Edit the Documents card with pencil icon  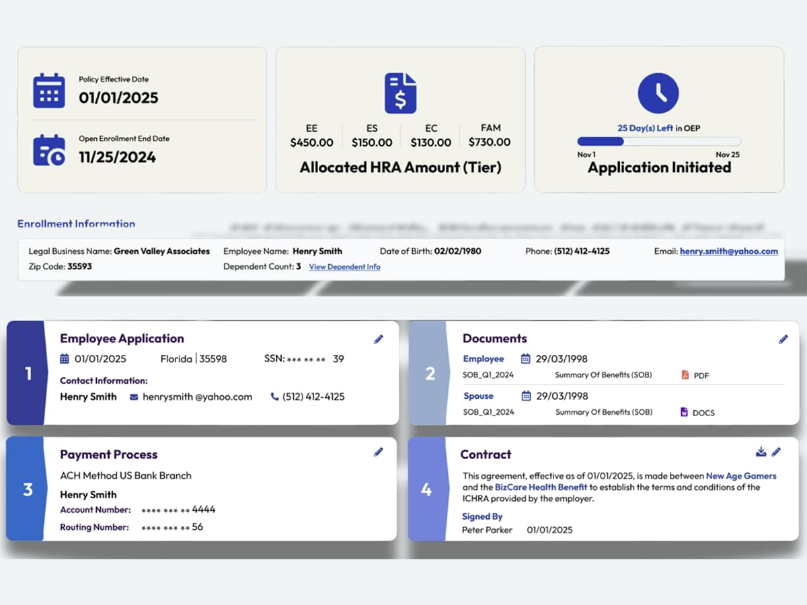pyautogui.click(x=783, y=339)
